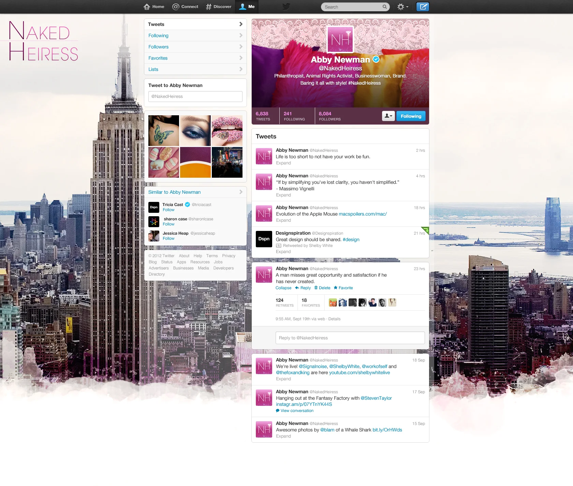
Task: Follow Jessica Heap
Action: click(x=168, y=238)
